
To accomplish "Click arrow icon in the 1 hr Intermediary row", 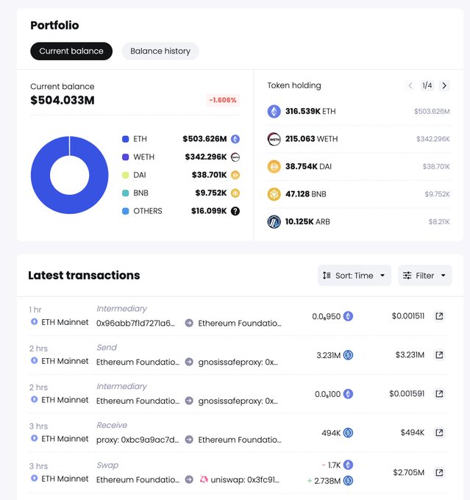I will (x=189, y=323).
